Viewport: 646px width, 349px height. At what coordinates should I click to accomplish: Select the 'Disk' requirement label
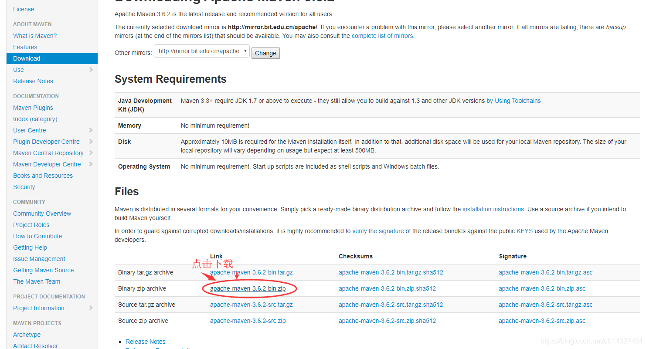(x=124, y=142)
